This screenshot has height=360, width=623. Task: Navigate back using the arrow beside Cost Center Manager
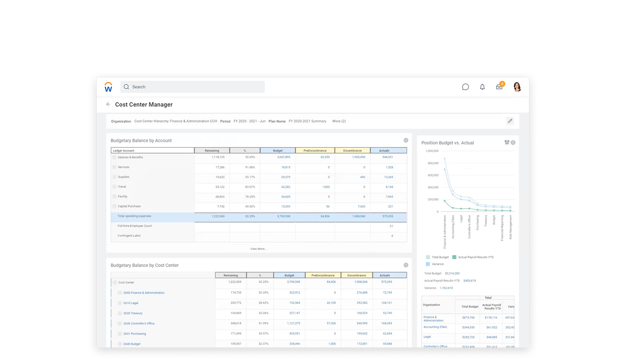point(108,104)
